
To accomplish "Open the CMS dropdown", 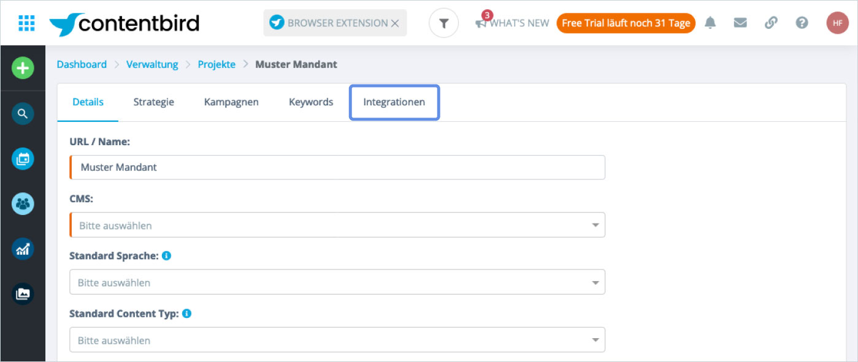I will click(337, 225).
